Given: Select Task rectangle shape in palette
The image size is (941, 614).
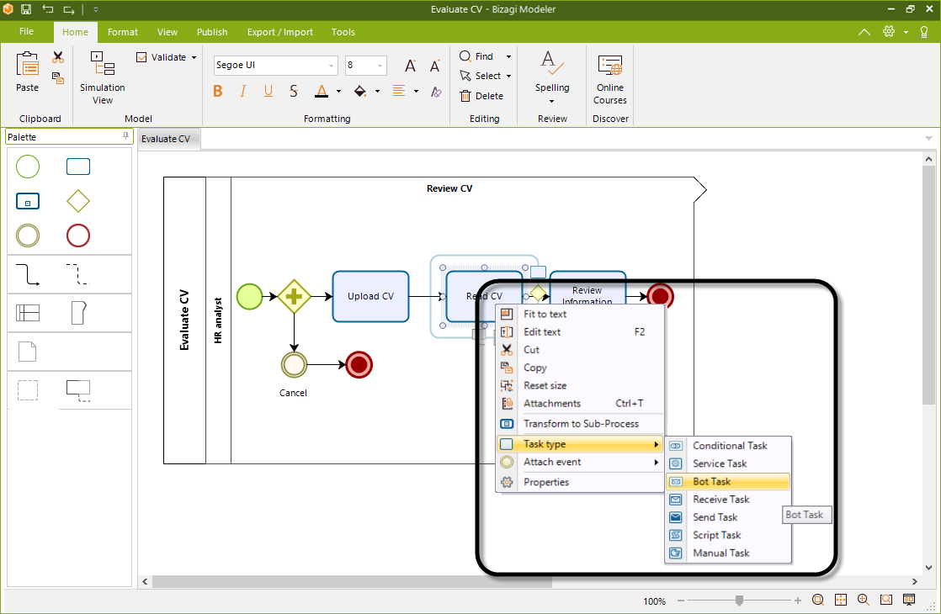Looking at the screenshot, I should coord(78,166).
